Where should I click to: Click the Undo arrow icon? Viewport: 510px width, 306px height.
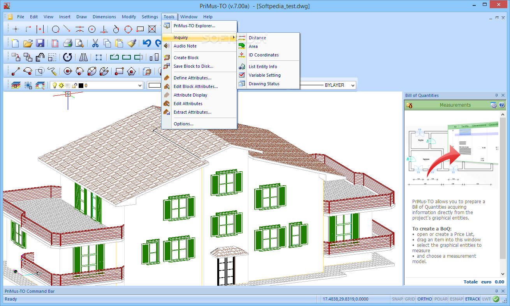click(x=147, y=43)
